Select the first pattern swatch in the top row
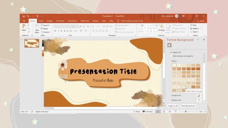Image resolution: width=228 pixels, height=128 pixels. [174, 65]
